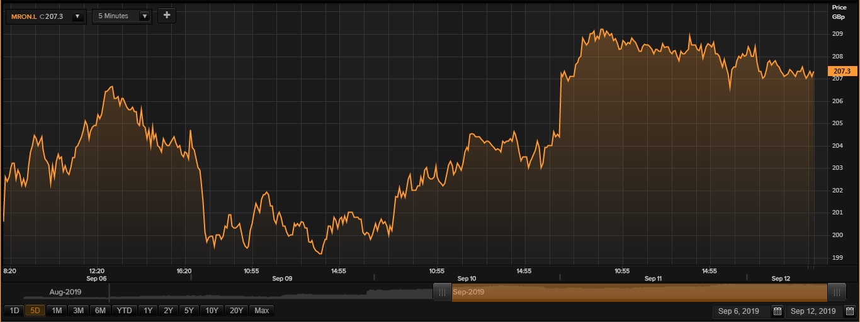Switch the chart to 1Y range
The width and height of the screenshot is (860, 322).
148,310
